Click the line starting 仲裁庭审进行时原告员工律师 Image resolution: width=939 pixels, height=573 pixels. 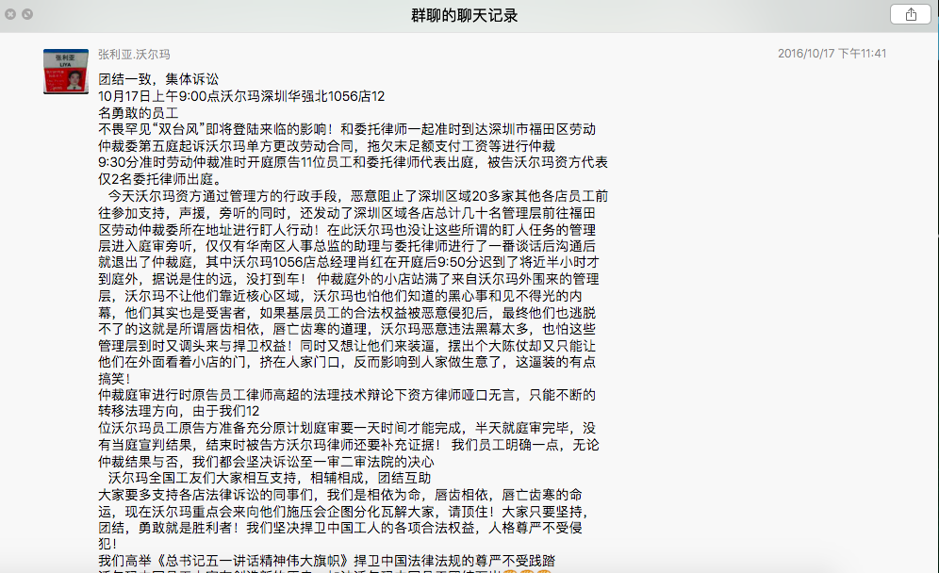347,395
